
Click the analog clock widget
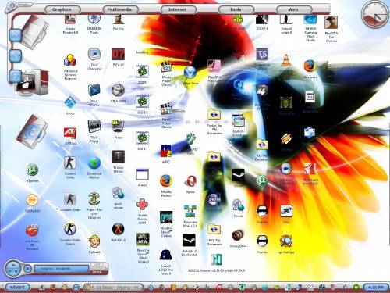(375, 14)
